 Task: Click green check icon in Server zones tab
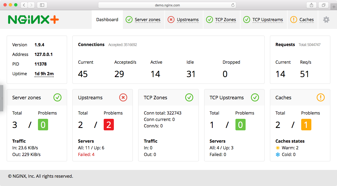click(x=129, y=20)
